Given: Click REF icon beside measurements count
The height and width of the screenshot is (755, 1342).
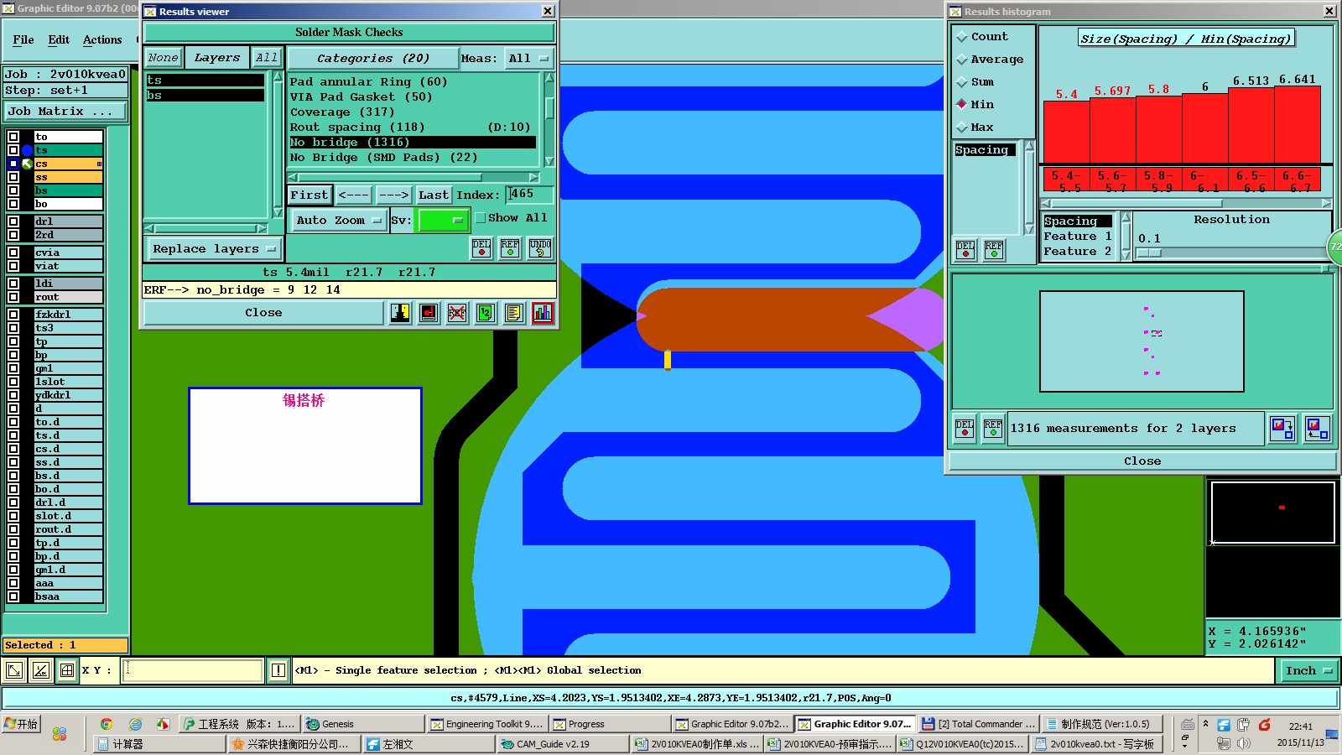Looking at the screenshot, I should [993, 429].
